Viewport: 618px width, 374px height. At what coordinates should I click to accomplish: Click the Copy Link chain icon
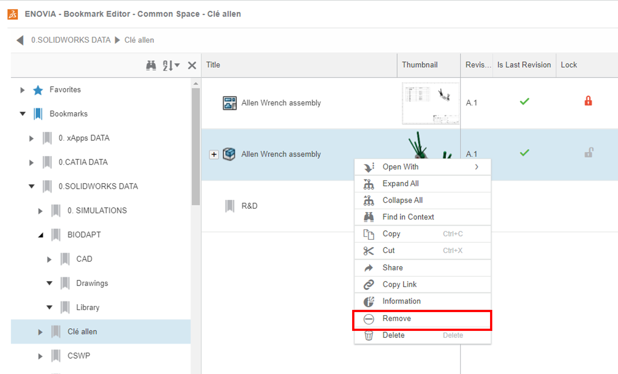369,284
